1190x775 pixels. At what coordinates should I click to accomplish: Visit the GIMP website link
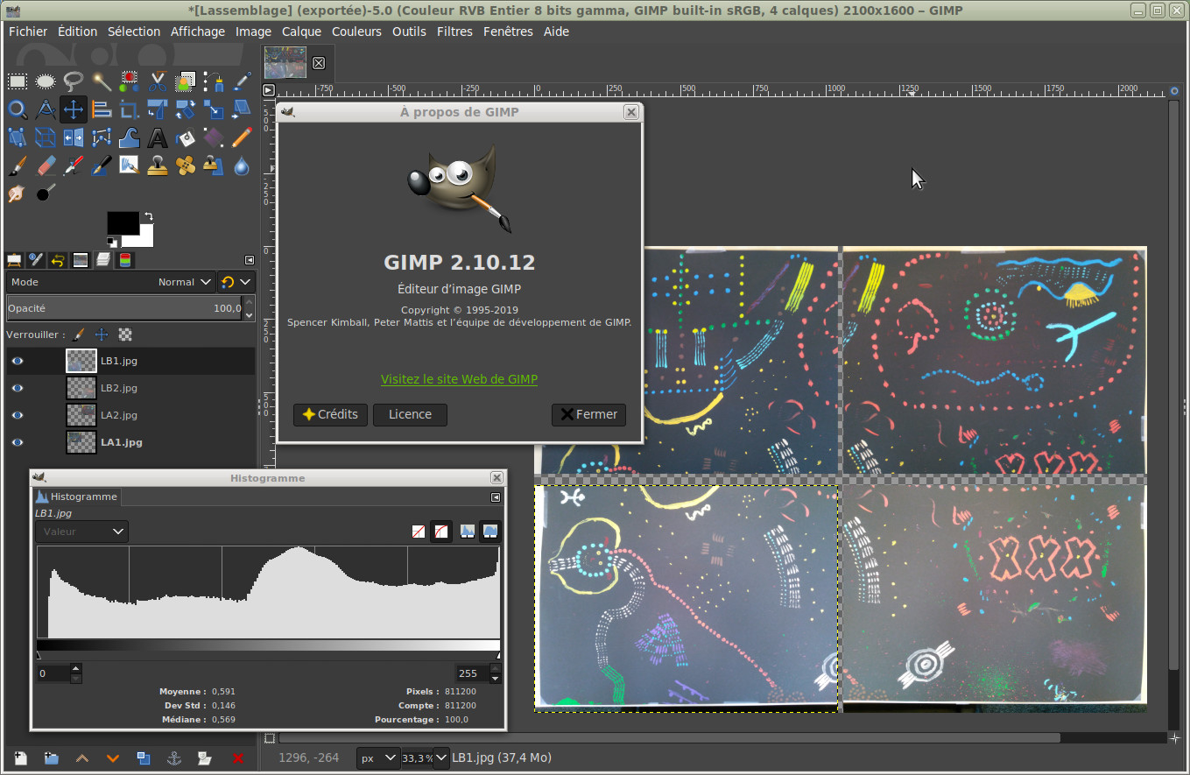point(459,379)
